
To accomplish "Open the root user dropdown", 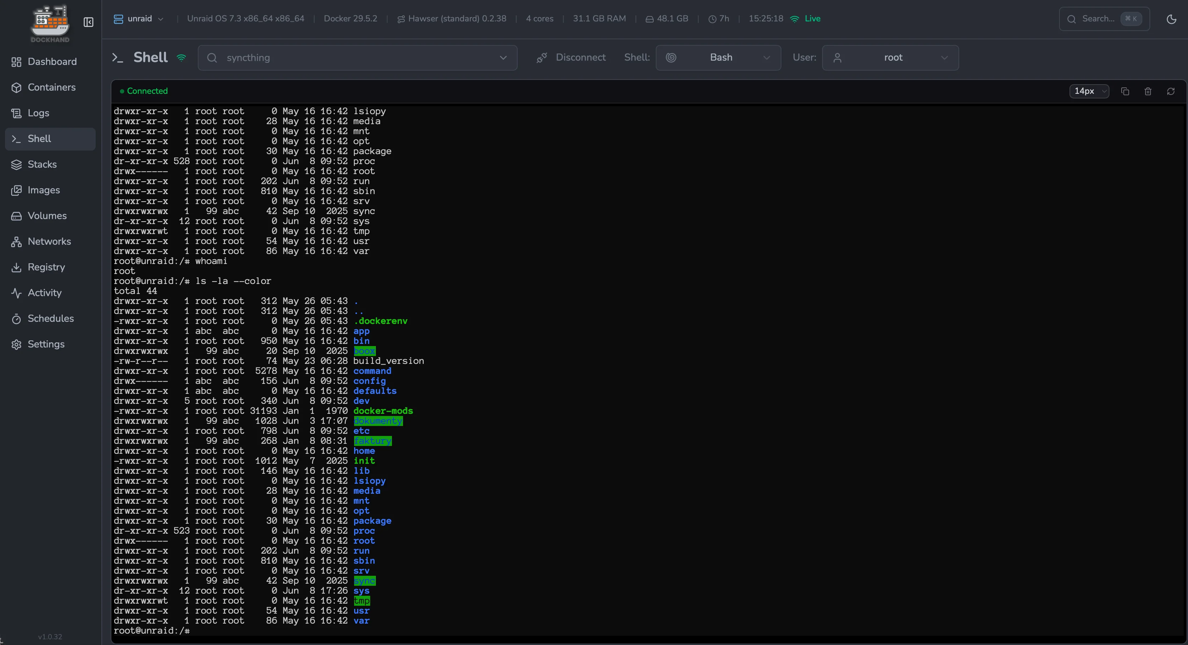I will [890, 58].
